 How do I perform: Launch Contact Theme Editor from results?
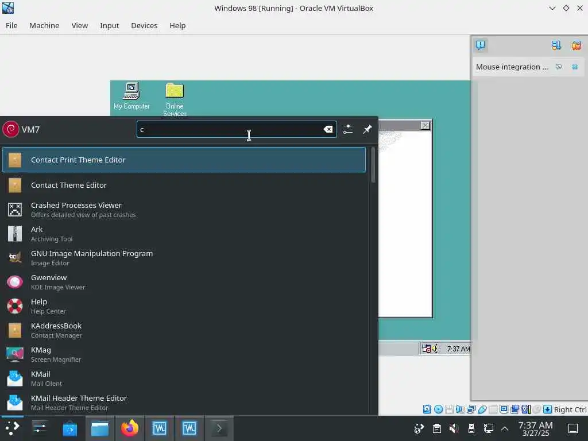184,185
